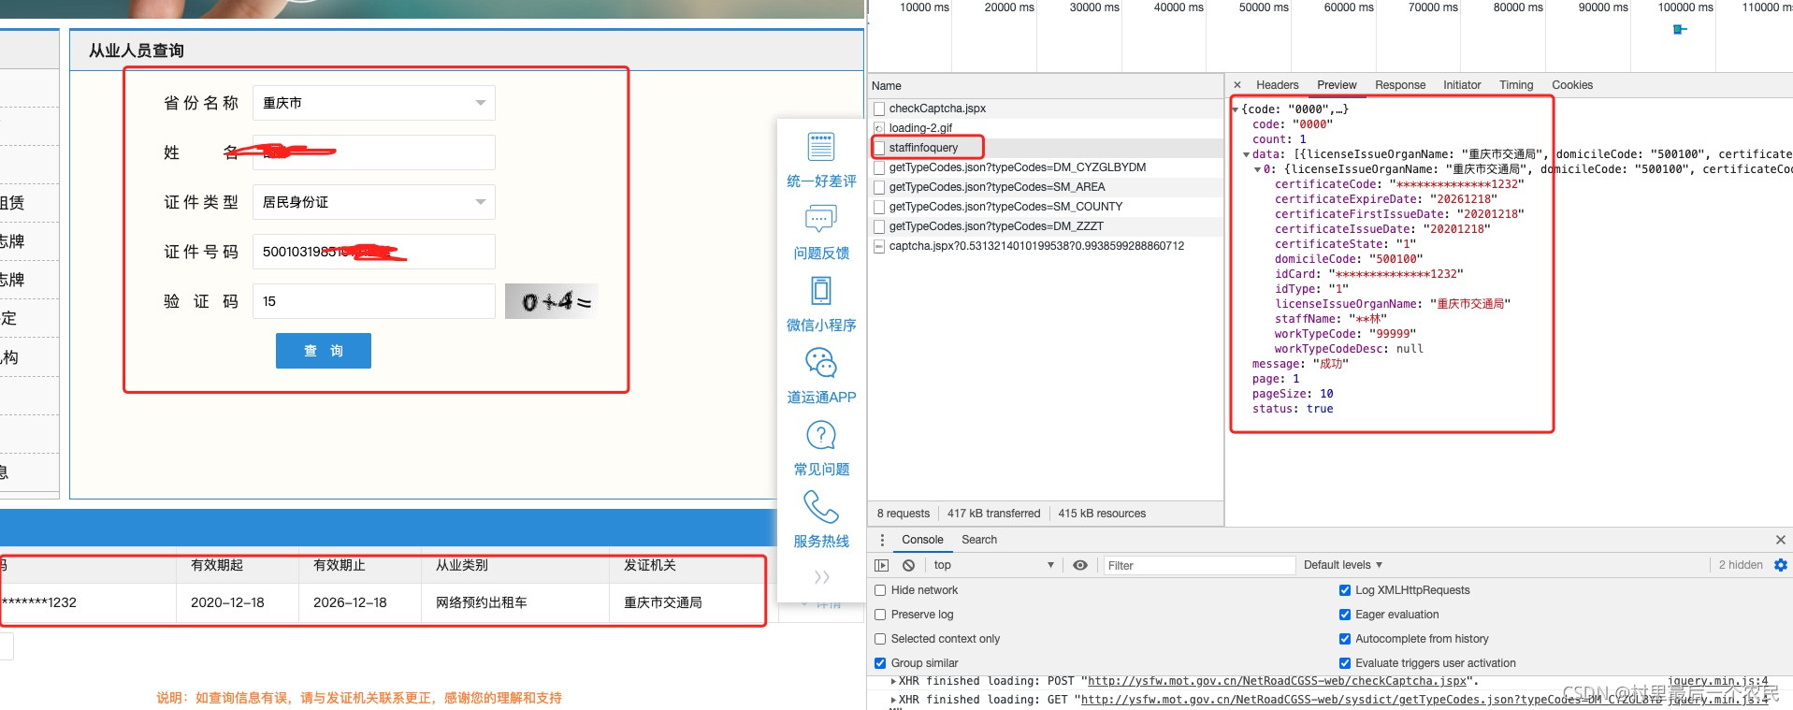Toggle live expression eye icon
This screenshot has width=1793, height=710.
pos(1080,565)
